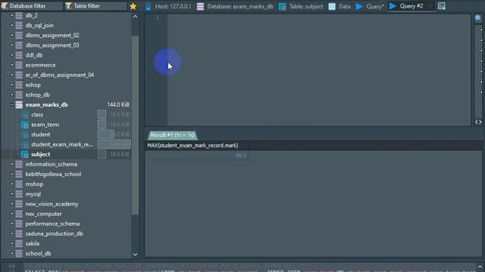Expand the saduna_production_db database node
485x272 pixels.
12,233
